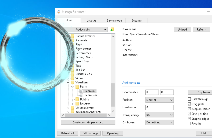Click the Beam.ini gear file icon
Image resolution: width=212 pixels, height=138 pixels.
click(x=81, y=91)
